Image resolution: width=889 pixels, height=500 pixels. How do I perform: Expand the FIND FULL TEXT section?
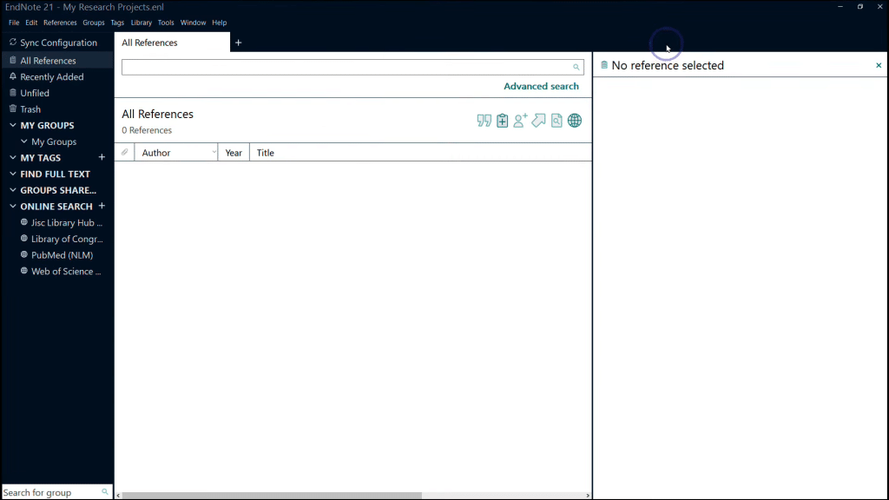point(13,174)
